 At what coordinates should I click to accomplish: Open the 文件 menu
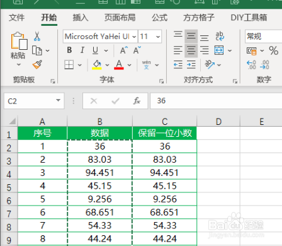16,18
